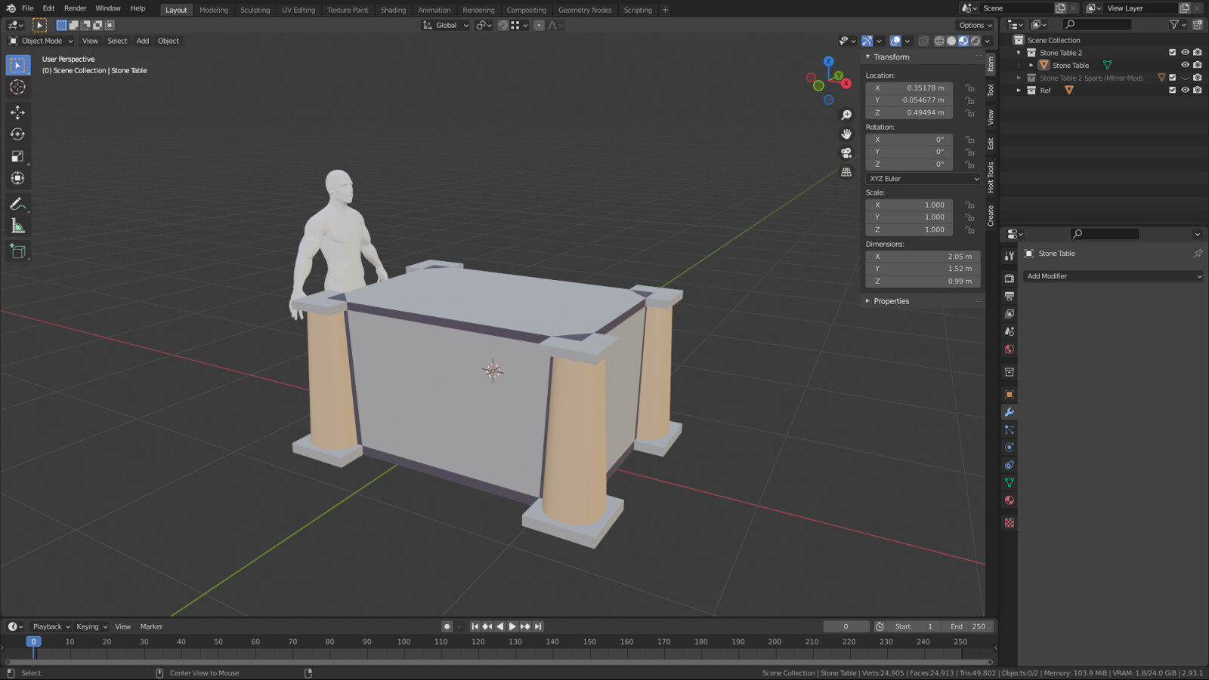Open the World properties globe tab
Image resolution: width=1209 pixels, height=680 pixels.
click(1009, 349)
